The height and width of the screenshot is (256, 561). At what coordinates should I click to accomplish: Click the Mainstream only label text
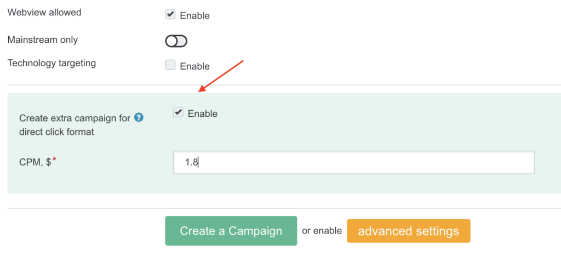43,40
